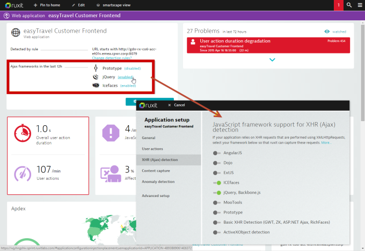Click the Prototype (disabled) link
The image size is (365, 251).
(x=133, y=69)
